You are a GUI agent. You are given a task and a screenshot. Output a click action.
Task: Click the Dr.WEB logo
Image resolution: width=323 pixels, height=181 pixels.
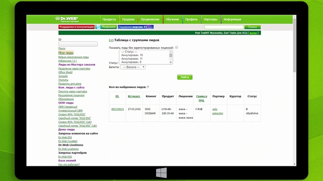(x=67, y=19)
